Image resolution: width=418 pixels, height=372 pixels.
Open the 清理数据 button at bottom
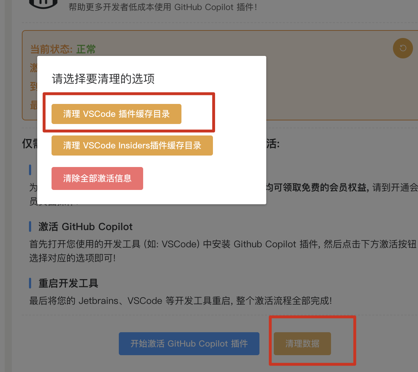pyautogui.click(x=302, y=343)
